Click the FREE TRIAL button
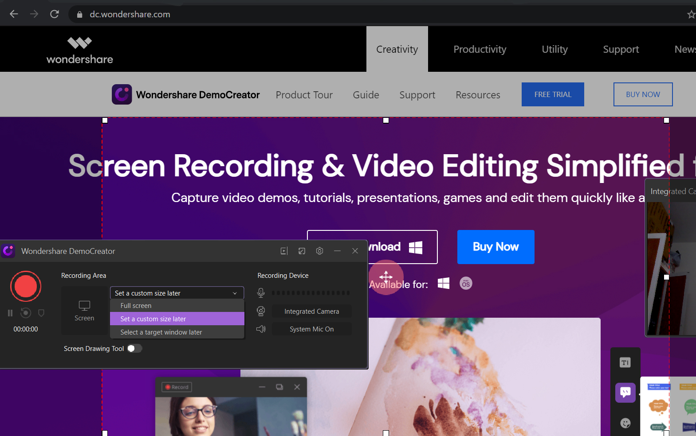Image resolution: width=696 pixels, height=436 pixels. point(553,94)
